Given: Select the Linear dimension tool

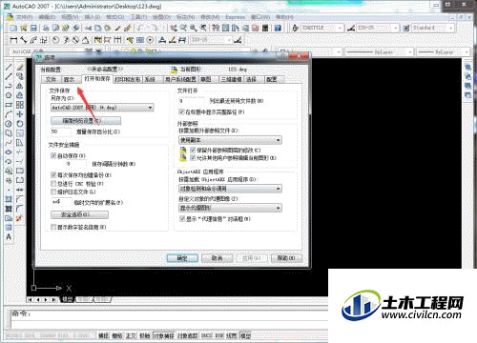Looking at the screenshot, I should click(13, 40).
